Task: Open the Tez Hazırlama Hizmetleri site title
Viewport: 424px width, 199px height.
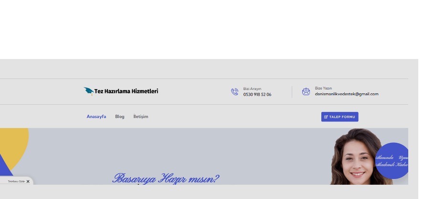Action: 126,91
